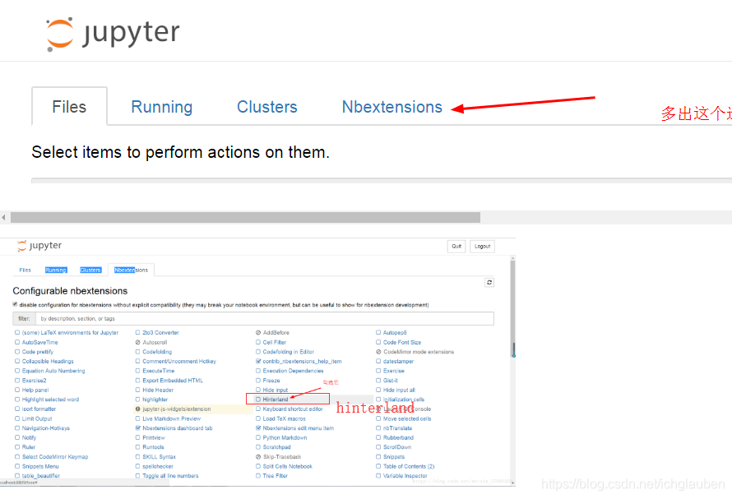Open the Scratchpad link

coord(276,447)
